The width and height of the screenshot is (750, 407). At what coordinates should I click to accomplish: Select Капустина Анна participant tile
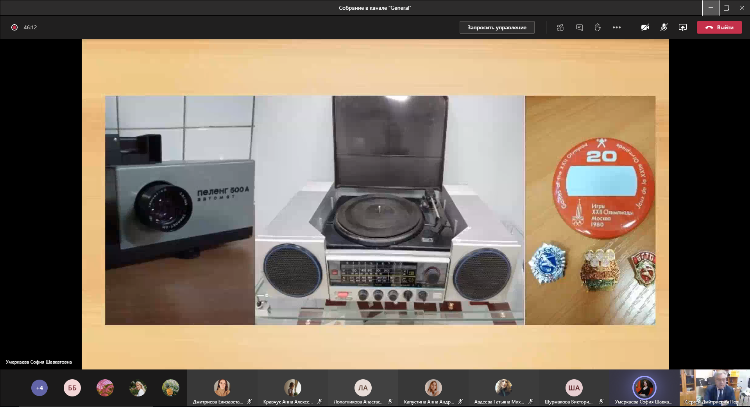[433, 389]
